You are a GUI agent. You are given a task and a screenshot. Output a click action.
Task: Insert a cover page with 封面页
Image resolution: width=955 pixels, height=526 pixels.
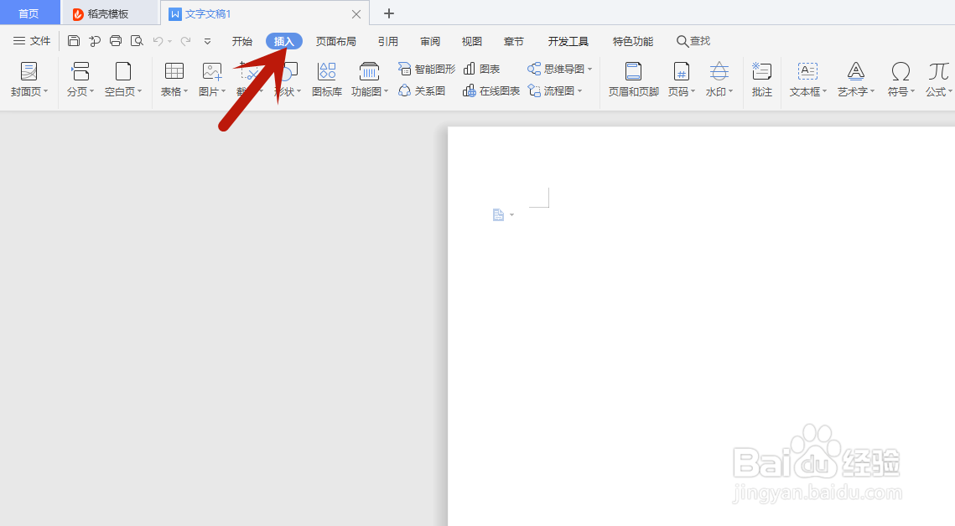(28, 80)
